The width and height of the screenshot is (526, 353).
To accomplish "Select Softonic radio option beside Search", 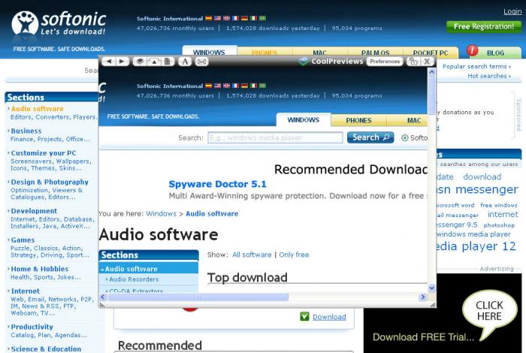I will pyautogui.click(x=405, y=137).
